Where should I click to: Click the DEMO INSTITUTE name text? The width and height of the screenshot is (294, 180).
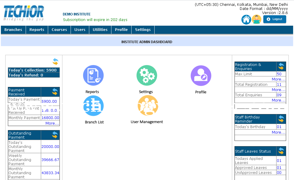[77, 14]
